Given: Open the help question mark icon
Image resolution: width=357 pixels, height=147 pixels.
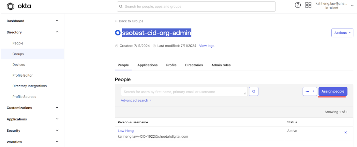Looking at the screenshot, I should [298, 5].
